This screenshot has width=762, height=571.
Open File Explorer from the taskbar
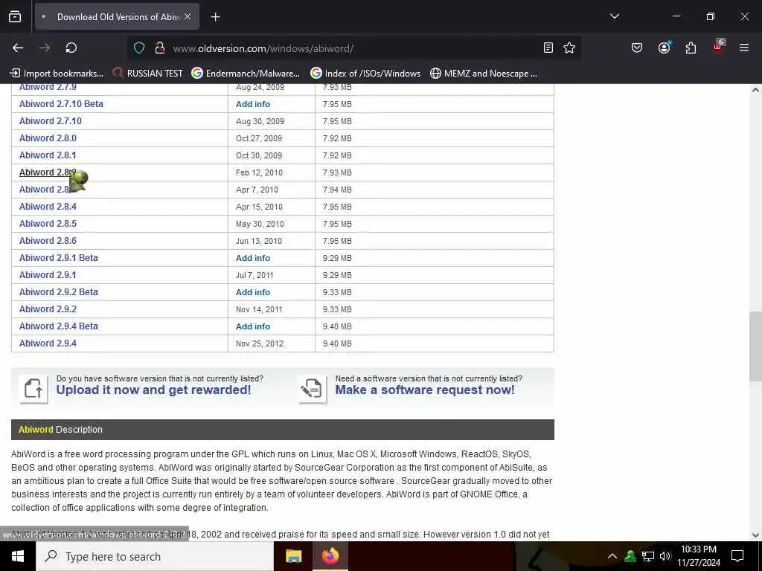tap(293, 556)
